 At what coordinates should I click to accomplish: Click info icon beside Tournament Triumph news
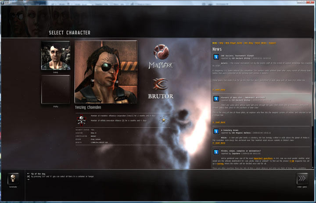click(x=216, y=57)
